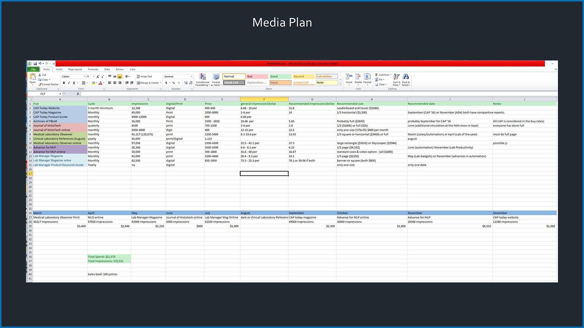
Task: Toggle Underline formatting
Action: click(x=74, y=83)
